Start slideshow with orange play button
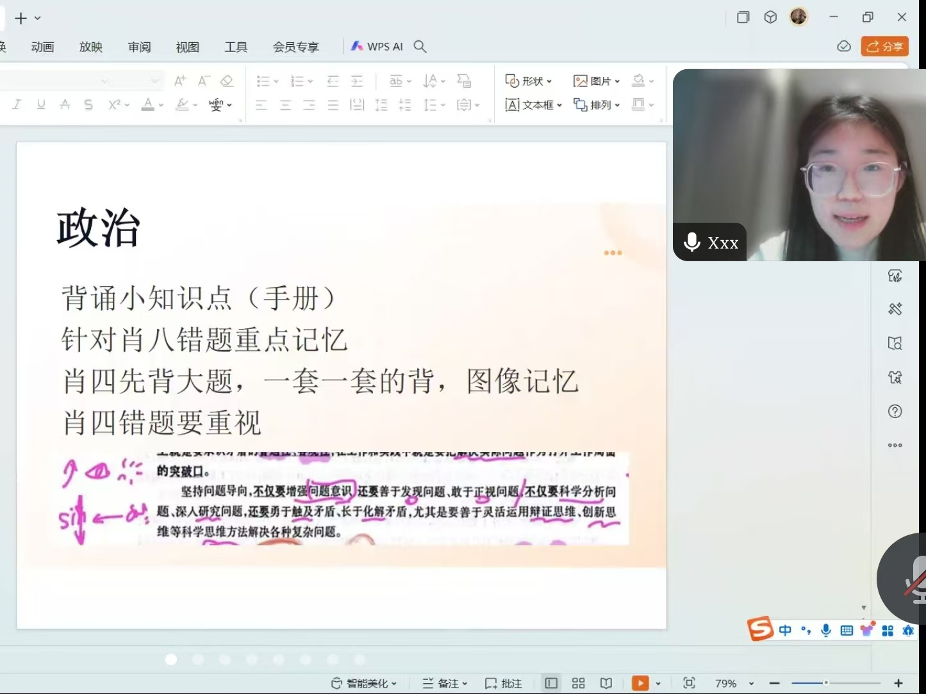This screenshot has width=926, height=694. pyautogui.click(x=640, y=683)
